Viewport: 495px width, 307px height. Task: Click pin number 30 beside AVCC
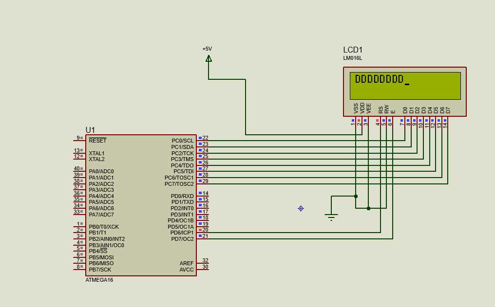(206, 267)
